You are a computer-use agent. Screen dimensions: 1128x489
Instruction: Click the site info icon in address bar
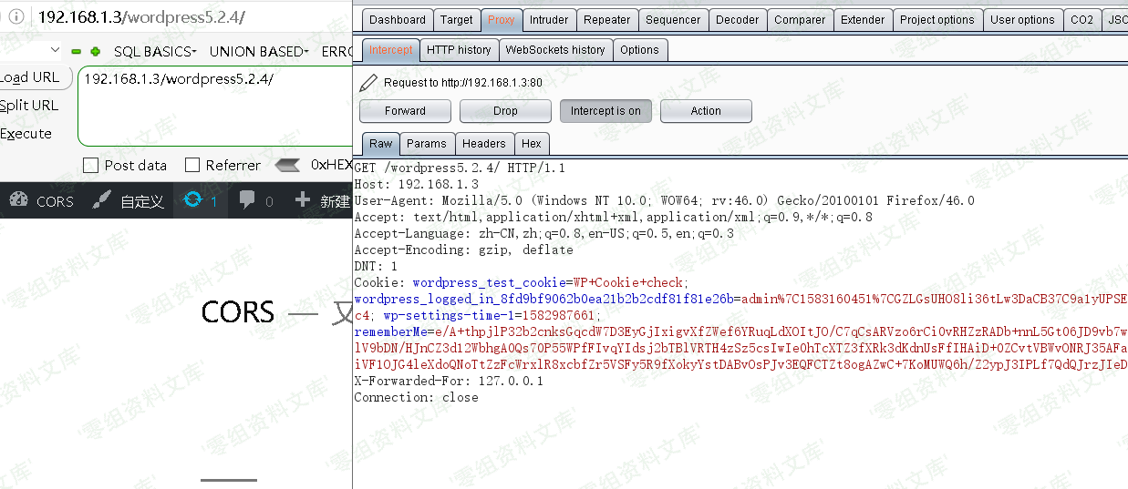click(x=17, y=16)
